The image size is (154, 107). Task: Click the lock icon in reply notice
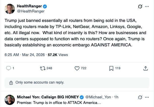tap(11, 83)
